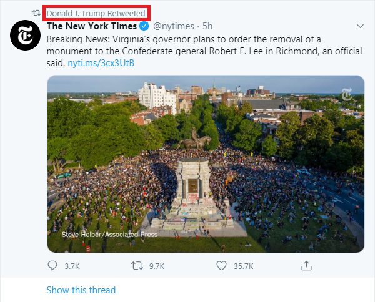Open the Robert E. Lee monument photo
This screenshot has width=375, height=302.
click(206, 163)
